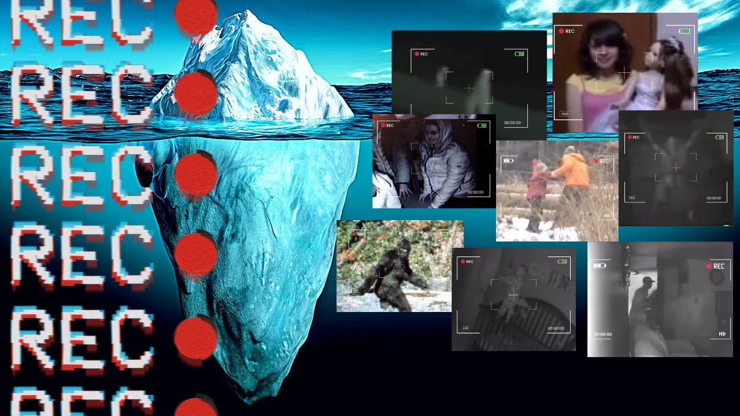Click battery icon on girl with doll clip
Viewport: 740px width, 416px height.
coord(685,31)
